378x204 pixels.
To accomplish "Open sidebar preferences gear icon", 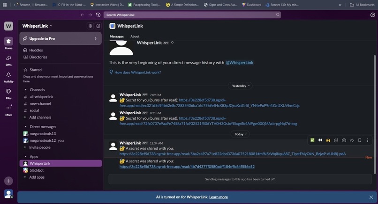I will 91,26.
